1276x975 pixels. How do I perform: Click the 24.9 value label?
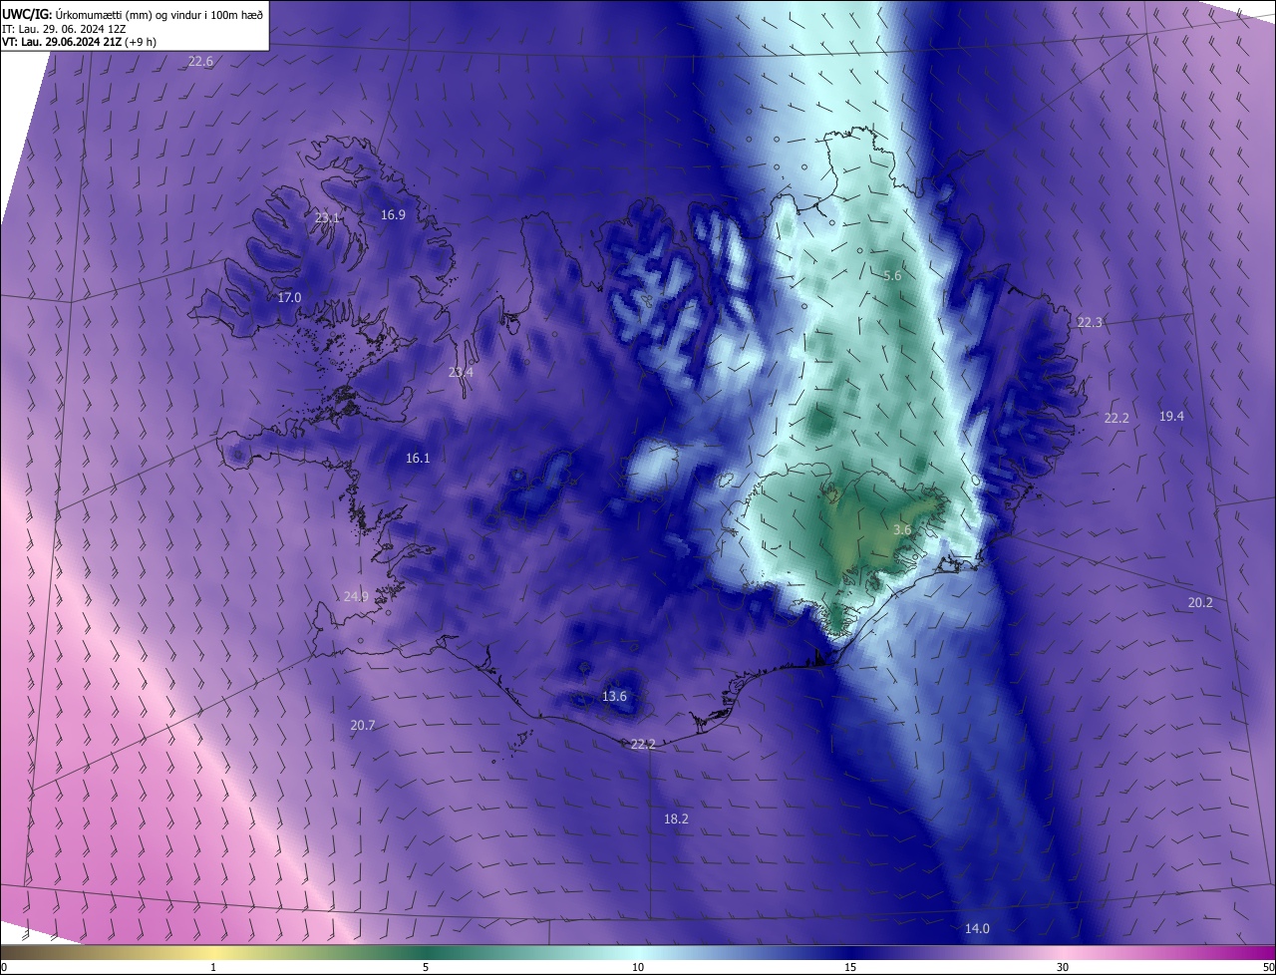pyautogui.click(x=356, y=596)
